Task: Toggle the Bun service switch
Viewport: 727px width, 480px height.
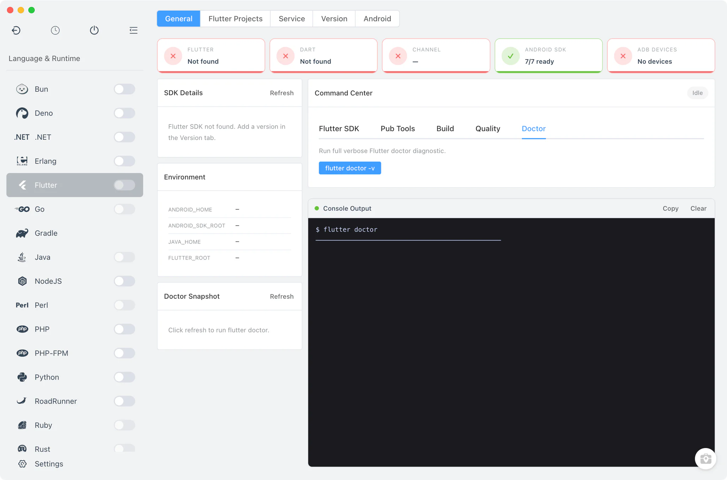Action: click(124, 89)
